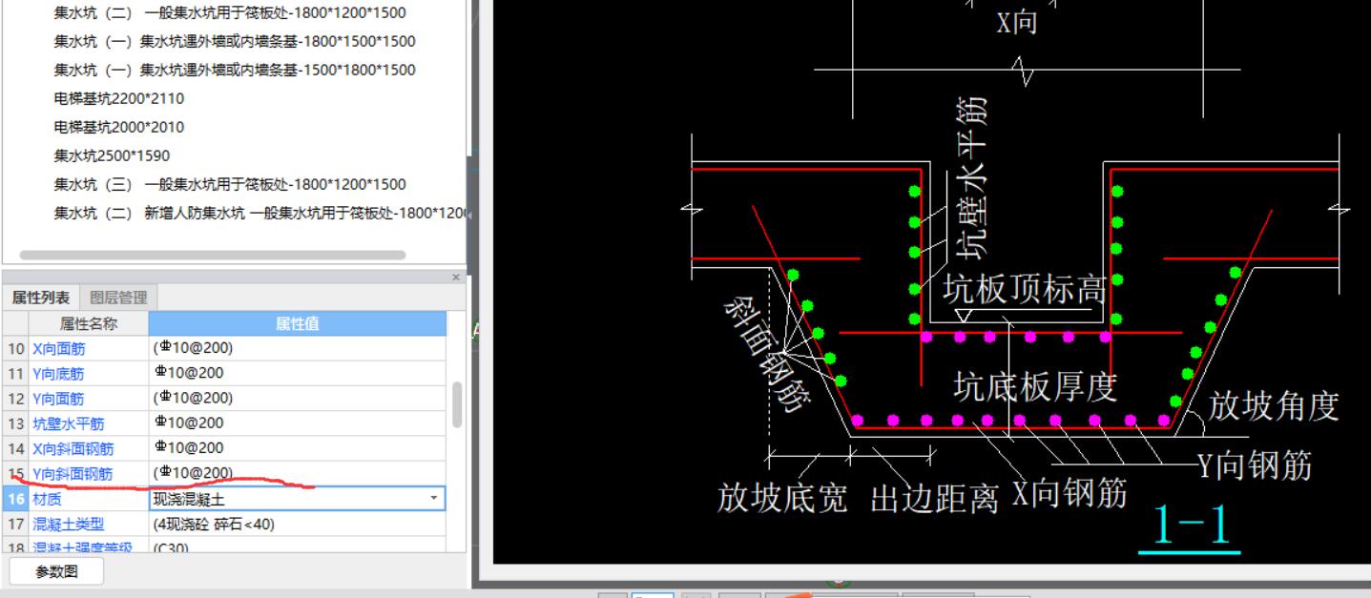Click the X向面筋 property name
The width and height of the screenshot is (1371, 598).
(59, 348)
